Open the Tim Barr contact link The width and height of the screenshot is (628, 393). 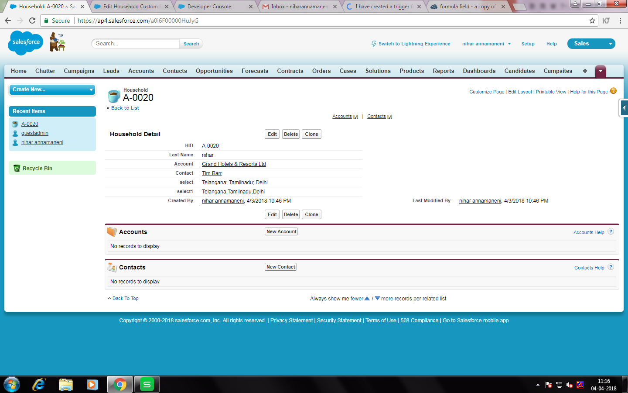[x=212, y=173]
